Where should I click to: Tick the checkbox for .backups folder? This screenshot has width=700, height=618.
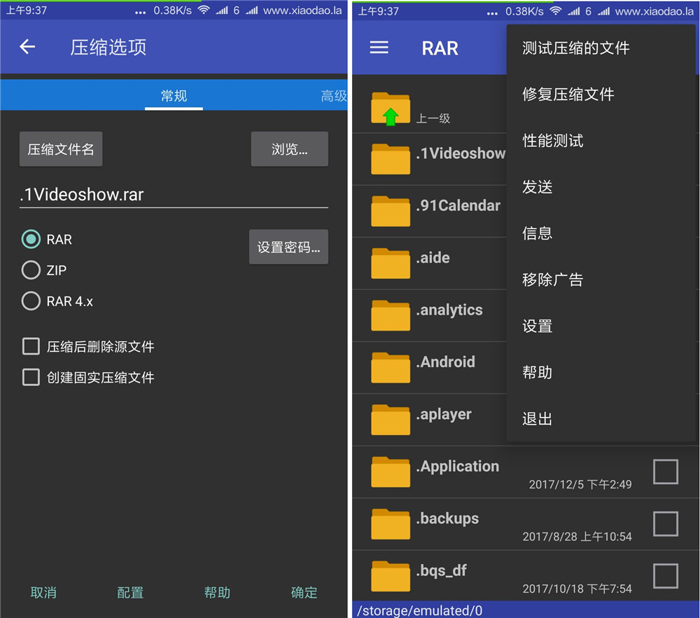tap(666, 523)
